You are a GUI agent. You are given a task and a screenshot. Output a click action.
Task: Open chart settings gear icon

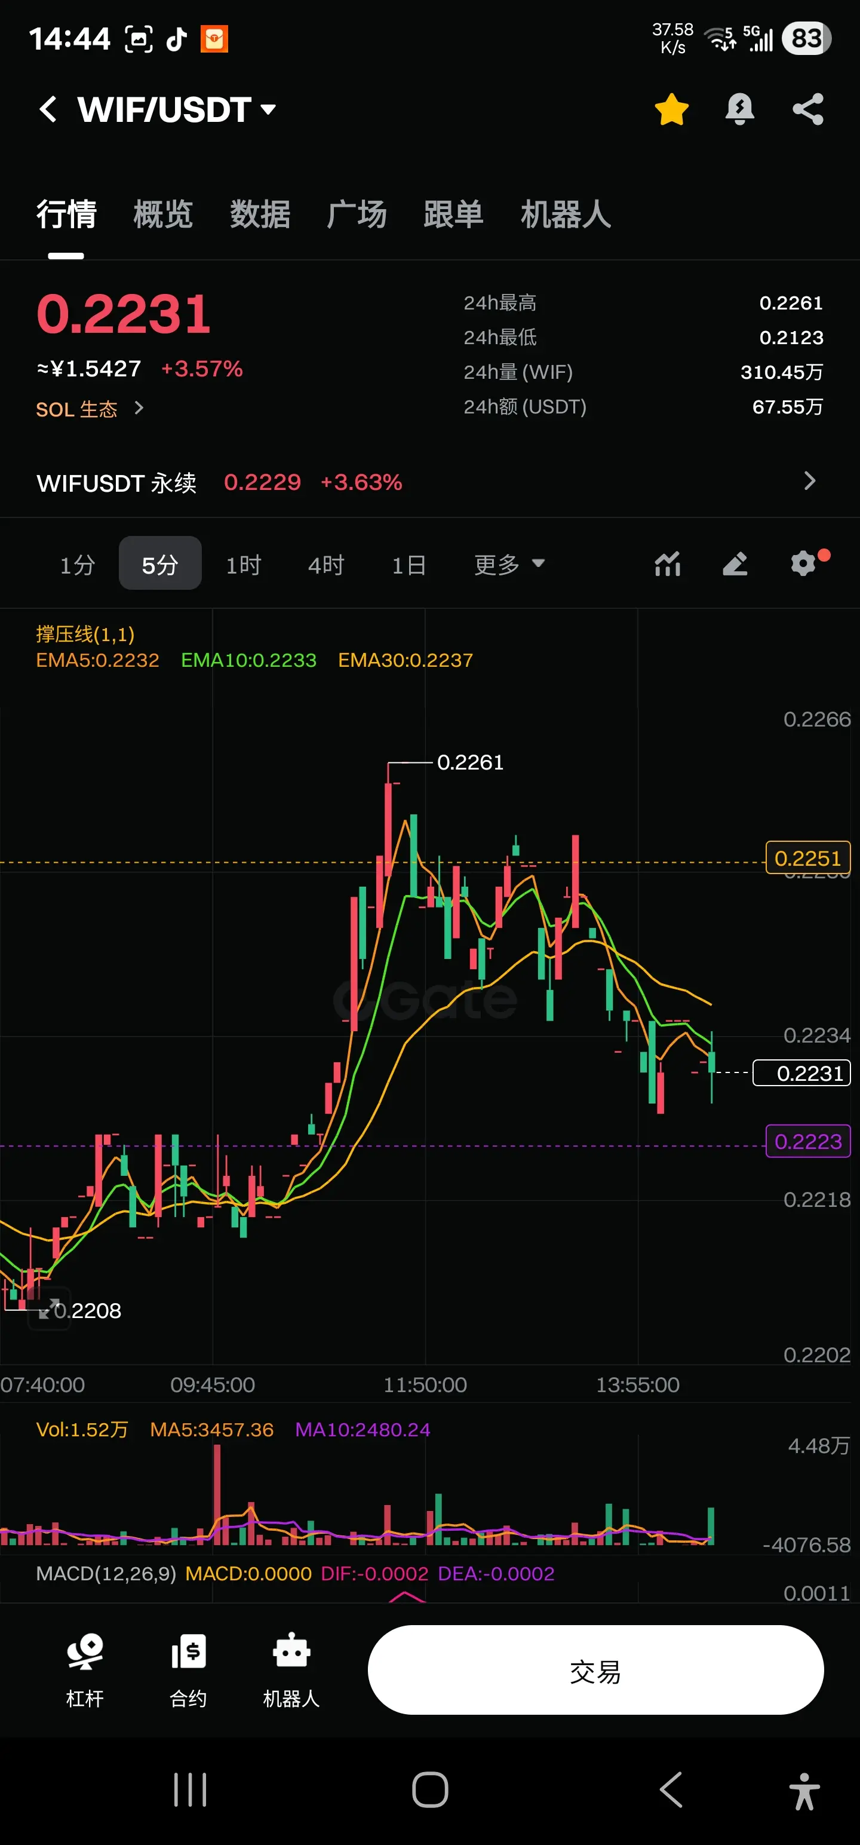(x=804, y=563)
